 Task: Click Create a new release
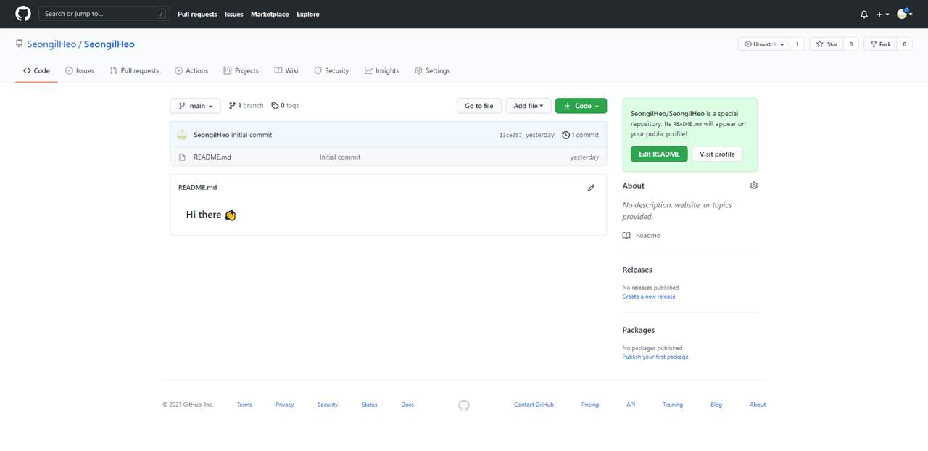pos(649,297)
